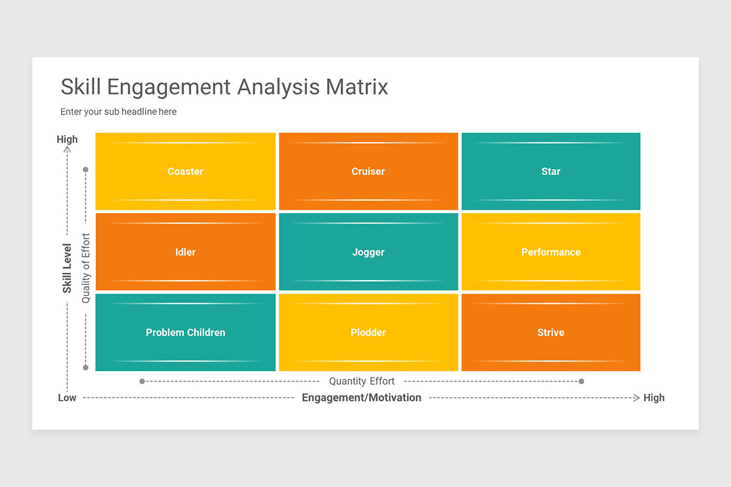Image resolution: width=731 pixels, height=487 pixels.
Task: Click the yellow Coaster box
Action: click(185, 171)
